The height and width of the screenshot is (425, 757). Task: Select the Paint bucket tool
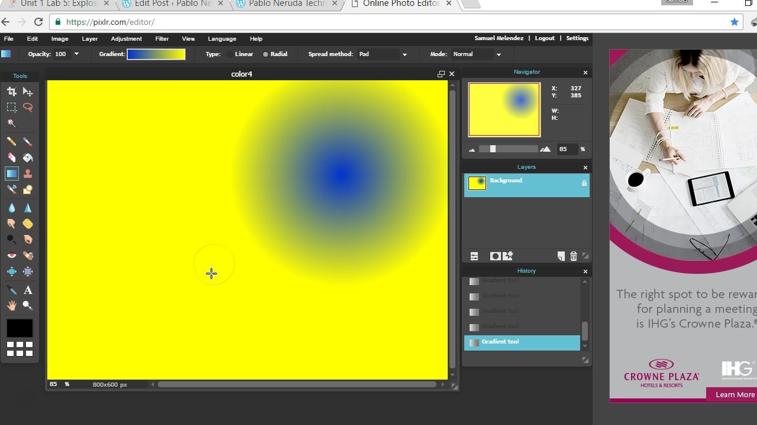click(x=28, y=158)
